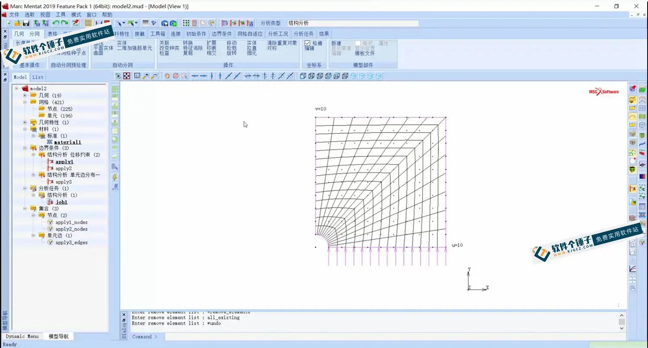Click the last black wireframe cube icon
Screen dimensions: 648x348
click(345, 76)
